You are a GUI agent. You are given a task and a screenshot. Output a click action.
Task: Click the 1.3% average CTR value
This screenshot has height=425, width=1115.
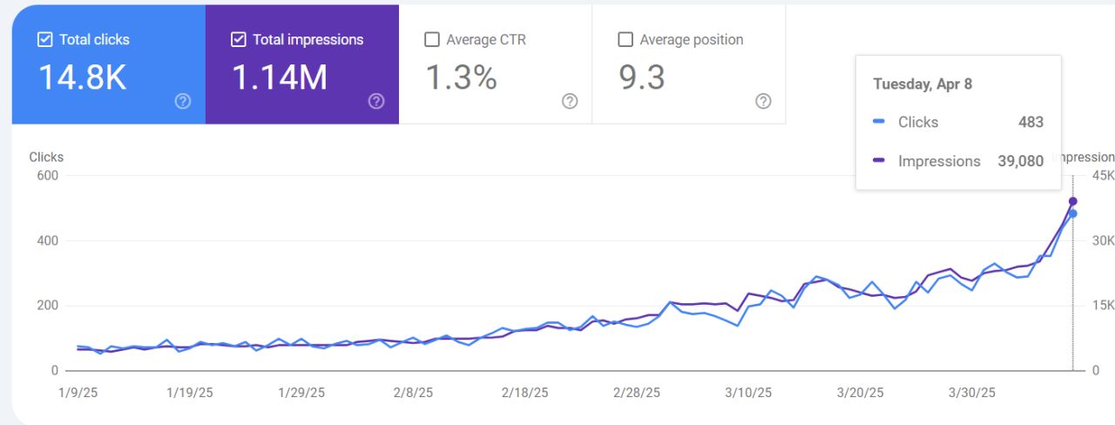(x=461, y=78)
